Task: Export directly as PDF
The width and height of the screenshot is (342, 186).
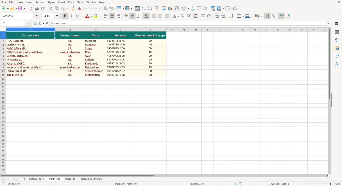Action: coord(30,9)
